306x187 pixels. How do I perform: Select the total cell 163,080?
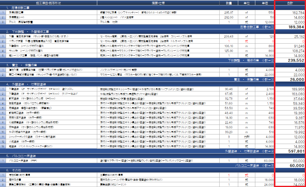tap(290, 94)
